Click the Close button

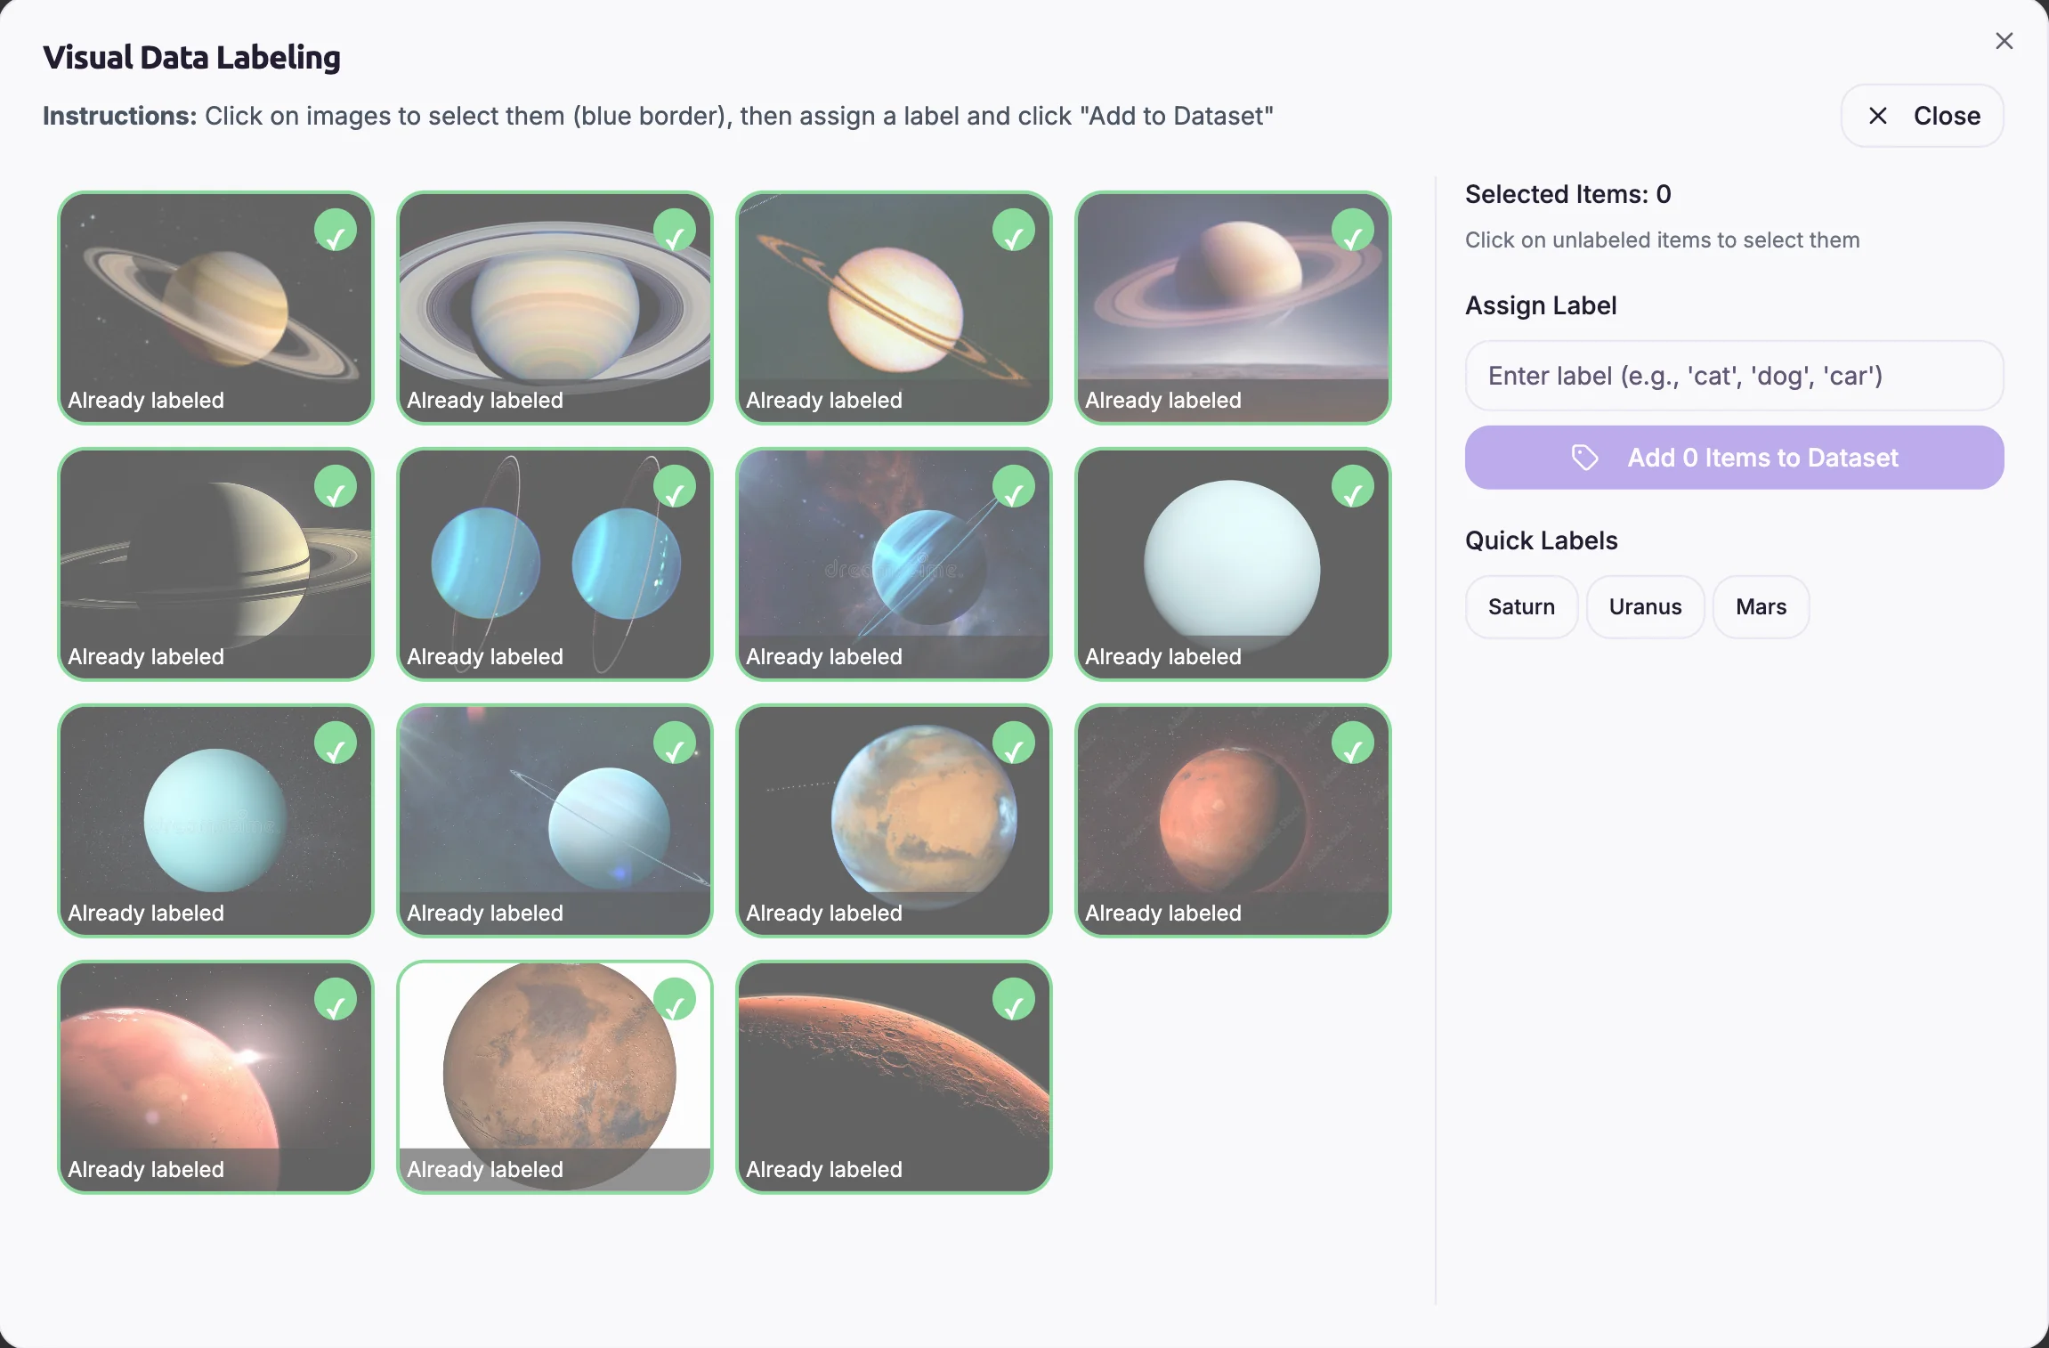click(1921, 116)
